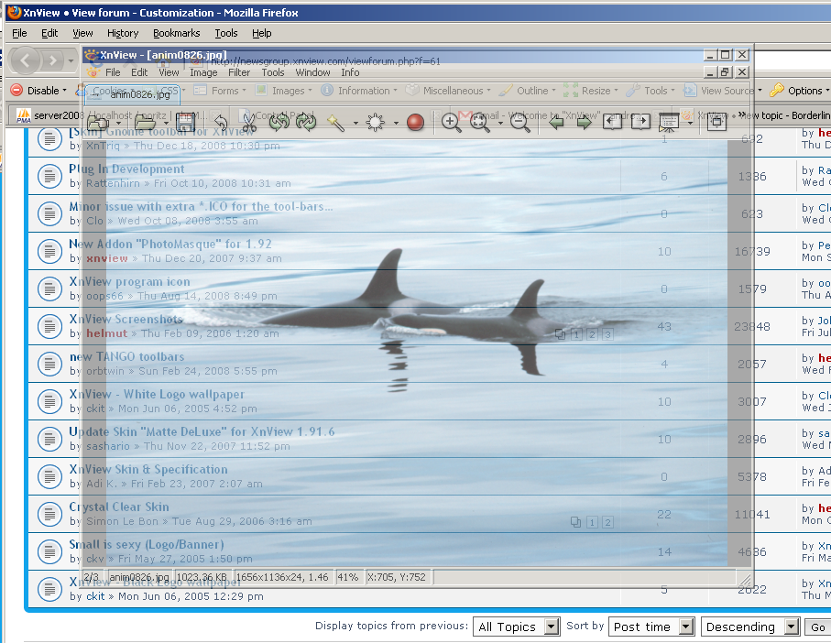
Task: Click the magic wand icon
Action: pos(335,122)
